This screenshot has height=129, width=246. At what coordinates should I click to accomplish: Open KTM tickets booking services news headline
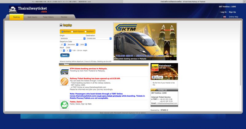tap(89, 69)
